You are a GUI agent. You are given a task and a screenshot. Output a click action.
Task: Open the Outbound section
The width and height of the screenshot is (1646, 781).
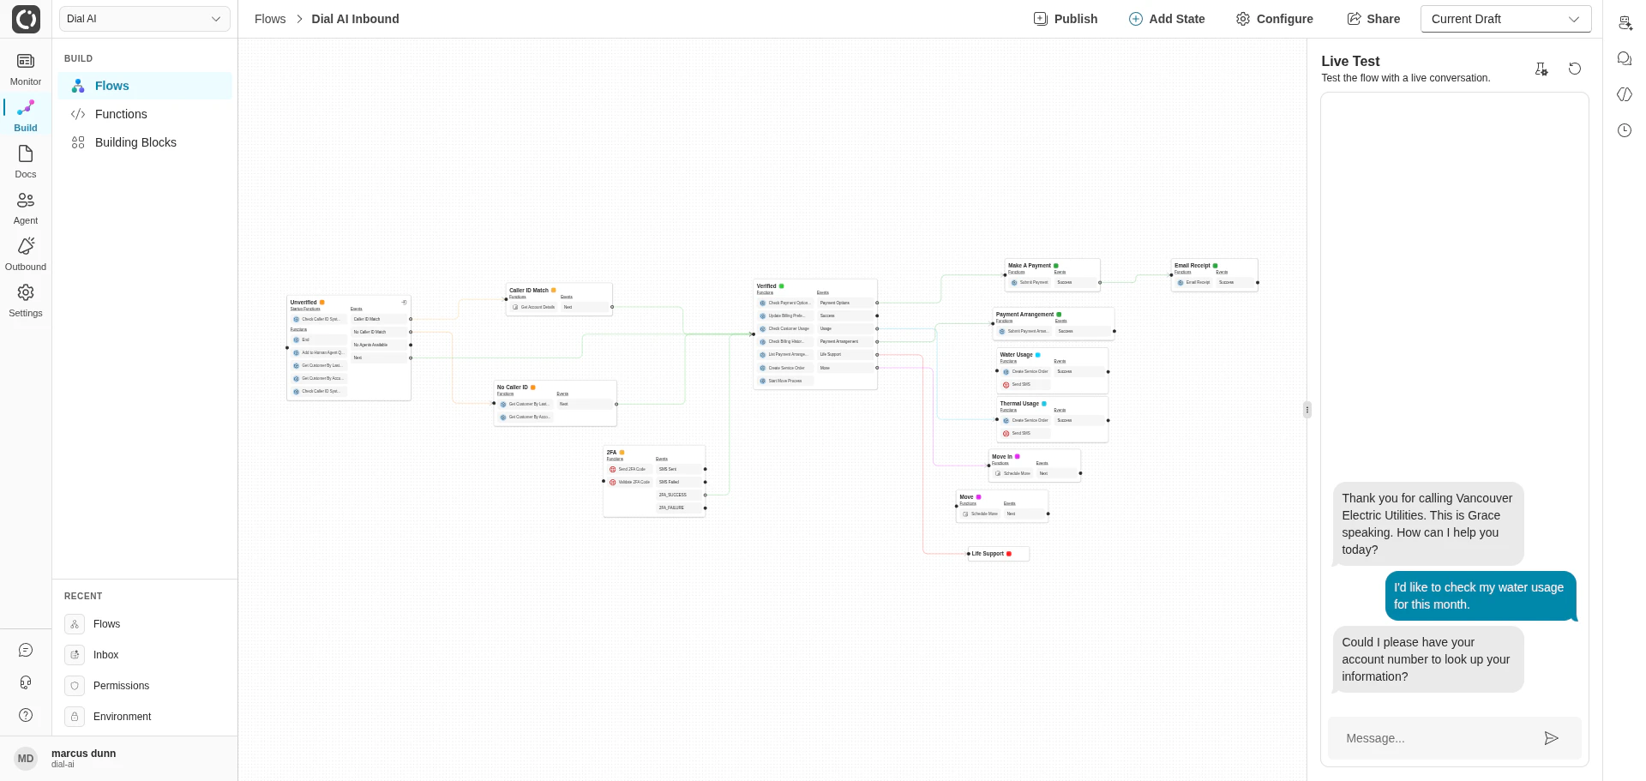point(26,254)
